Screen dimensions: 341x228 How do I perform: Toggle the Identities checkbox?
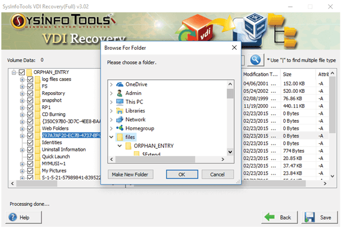point(30,143)
